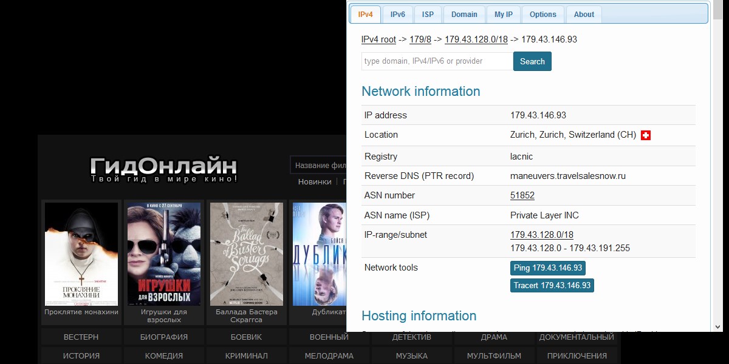Click the range 179.43.128.0 - 179.43.191.255
The image size is (729, 364).
(x=570, y=248)
